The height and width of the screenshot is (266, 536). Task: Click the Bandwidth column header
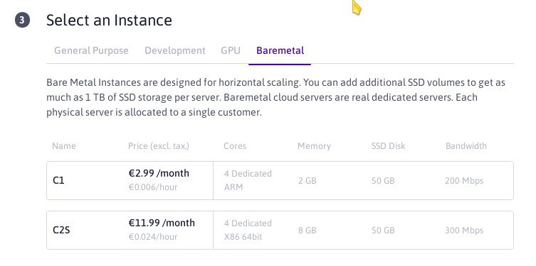tap(466, 146)
